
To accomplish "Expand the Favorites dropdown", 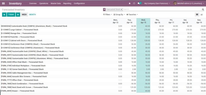I will [132, 14].
